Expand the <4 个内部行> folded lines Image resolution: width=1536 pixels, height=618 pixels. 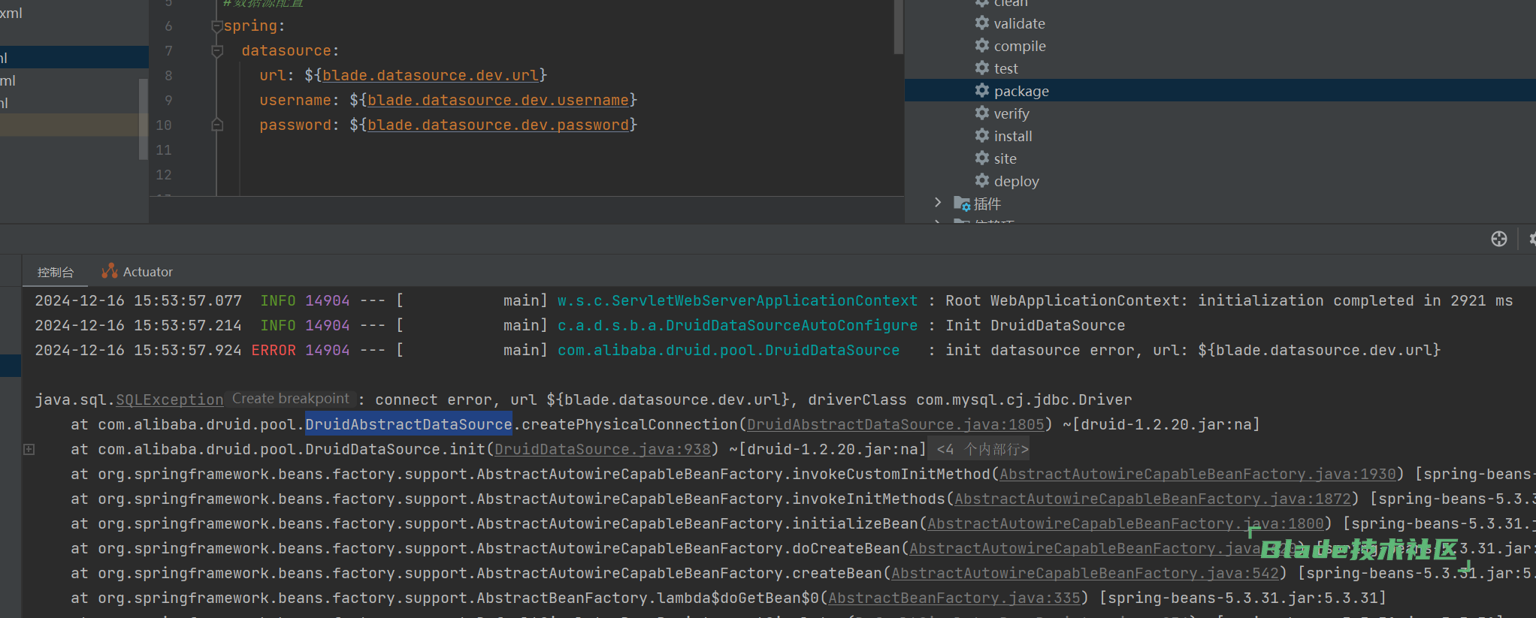[982, 449]
